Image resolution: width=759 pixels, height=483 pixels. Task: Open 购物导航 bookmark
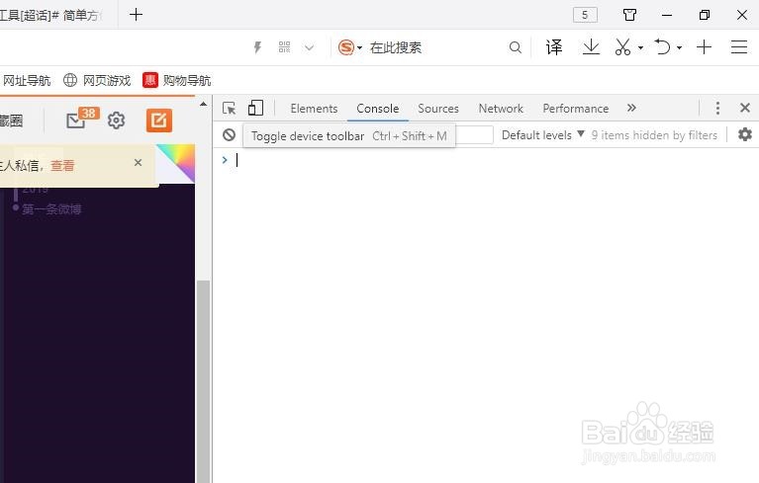[x=177, y=80]
